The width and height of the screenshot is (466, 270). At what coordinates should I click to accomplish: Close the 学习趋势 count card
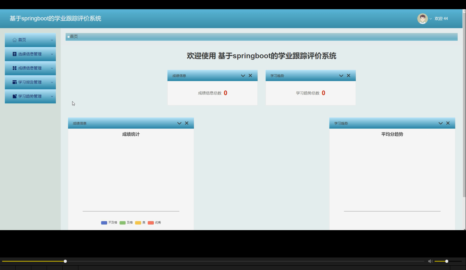point(348,75)
